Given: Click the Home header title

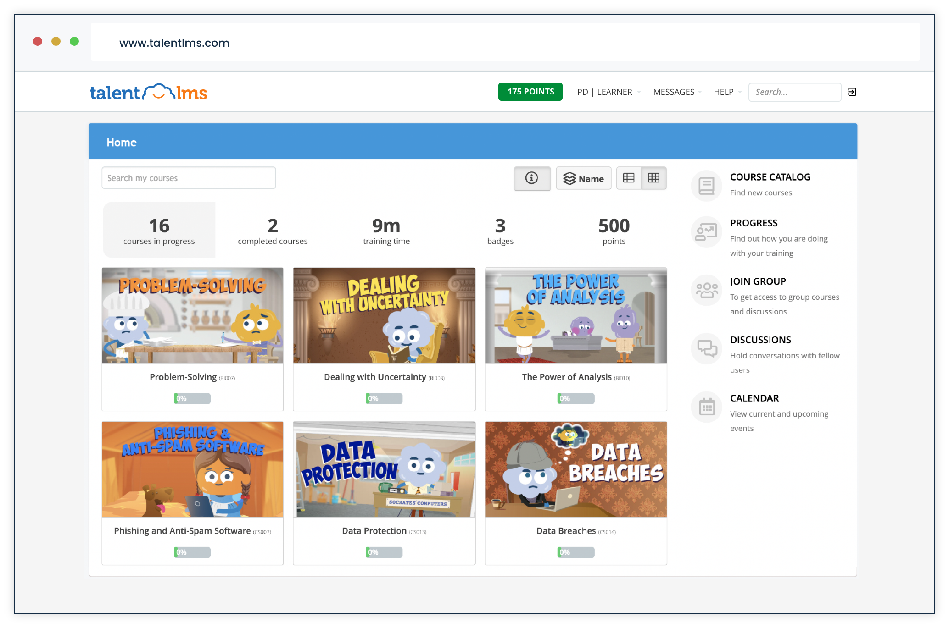Looking at the screenshot, I should 122,142.
